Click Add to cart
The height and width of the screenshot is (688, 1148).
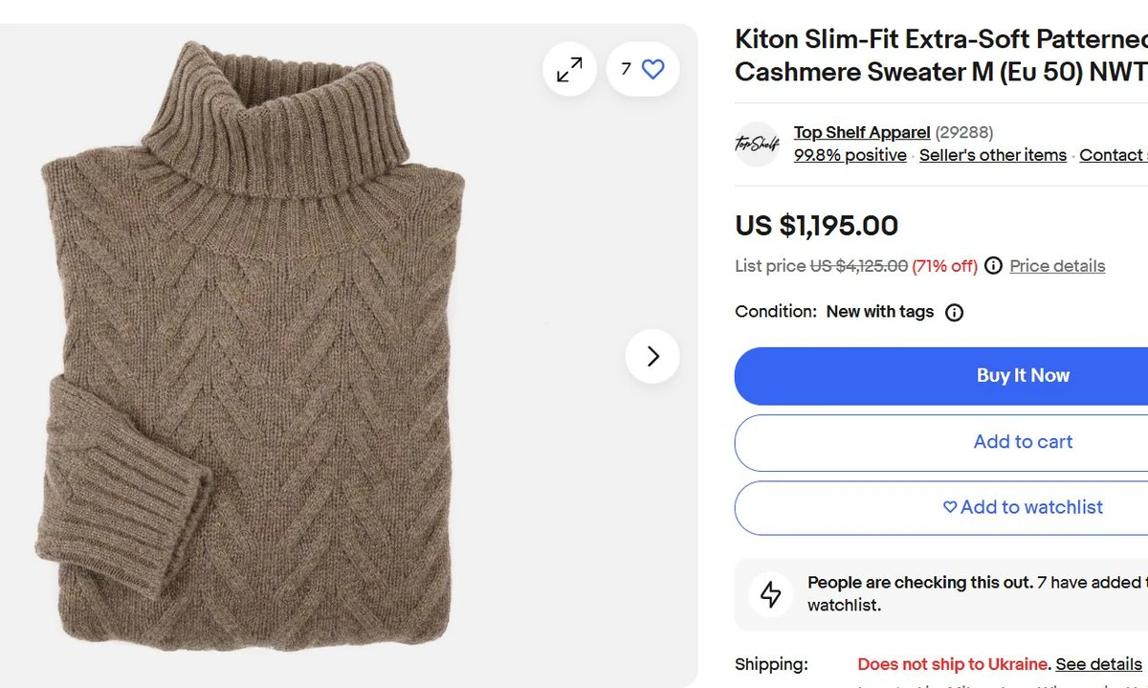click(1022, 442)
